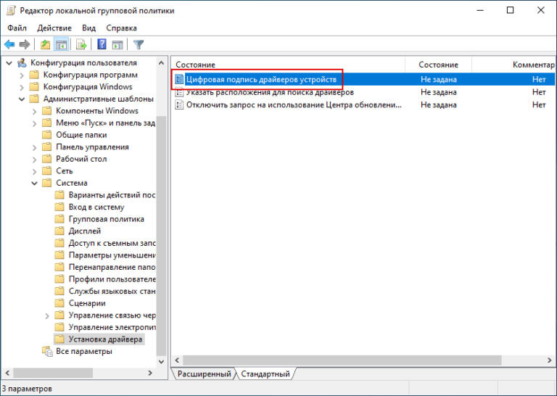The height and width of the screenshot is (396, 557).
Task: Collapse the Административные шаблоны node
Action: [x=21, y=99]
